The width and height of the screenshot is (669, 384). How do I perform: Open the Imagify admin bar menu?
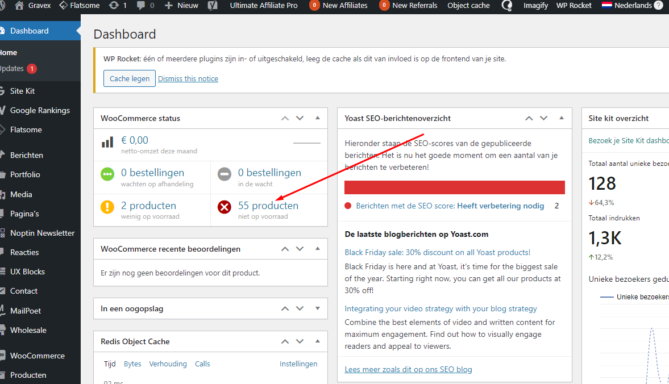pyautogui.click(x=535, y=6)
